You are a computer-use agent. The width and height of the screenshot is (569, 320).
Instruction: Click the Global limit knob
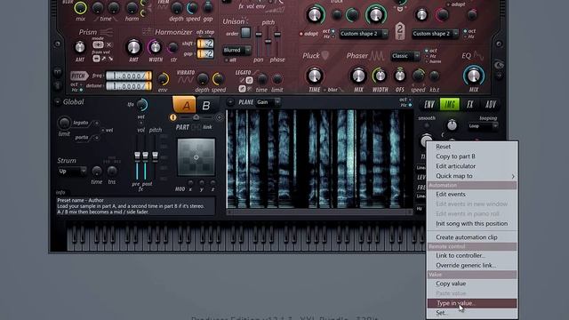64,123
